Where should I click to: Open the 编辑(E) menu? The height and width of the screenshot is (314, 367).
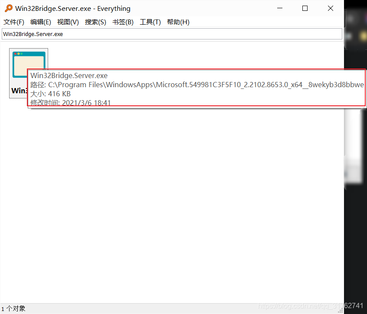point(41,22)
